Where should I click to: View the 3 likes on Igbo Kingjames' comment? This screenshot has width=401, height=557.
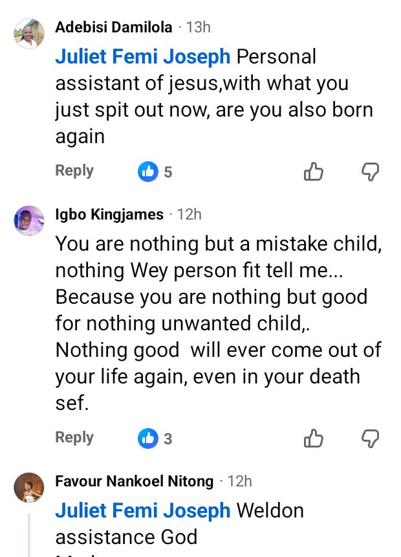pos(155,438)
